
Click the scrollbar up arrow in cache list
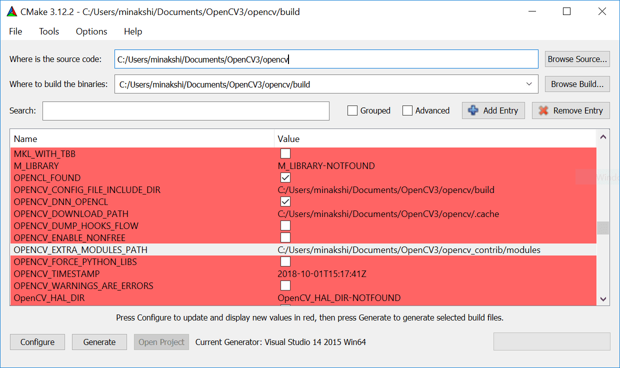tap(603, 137)
